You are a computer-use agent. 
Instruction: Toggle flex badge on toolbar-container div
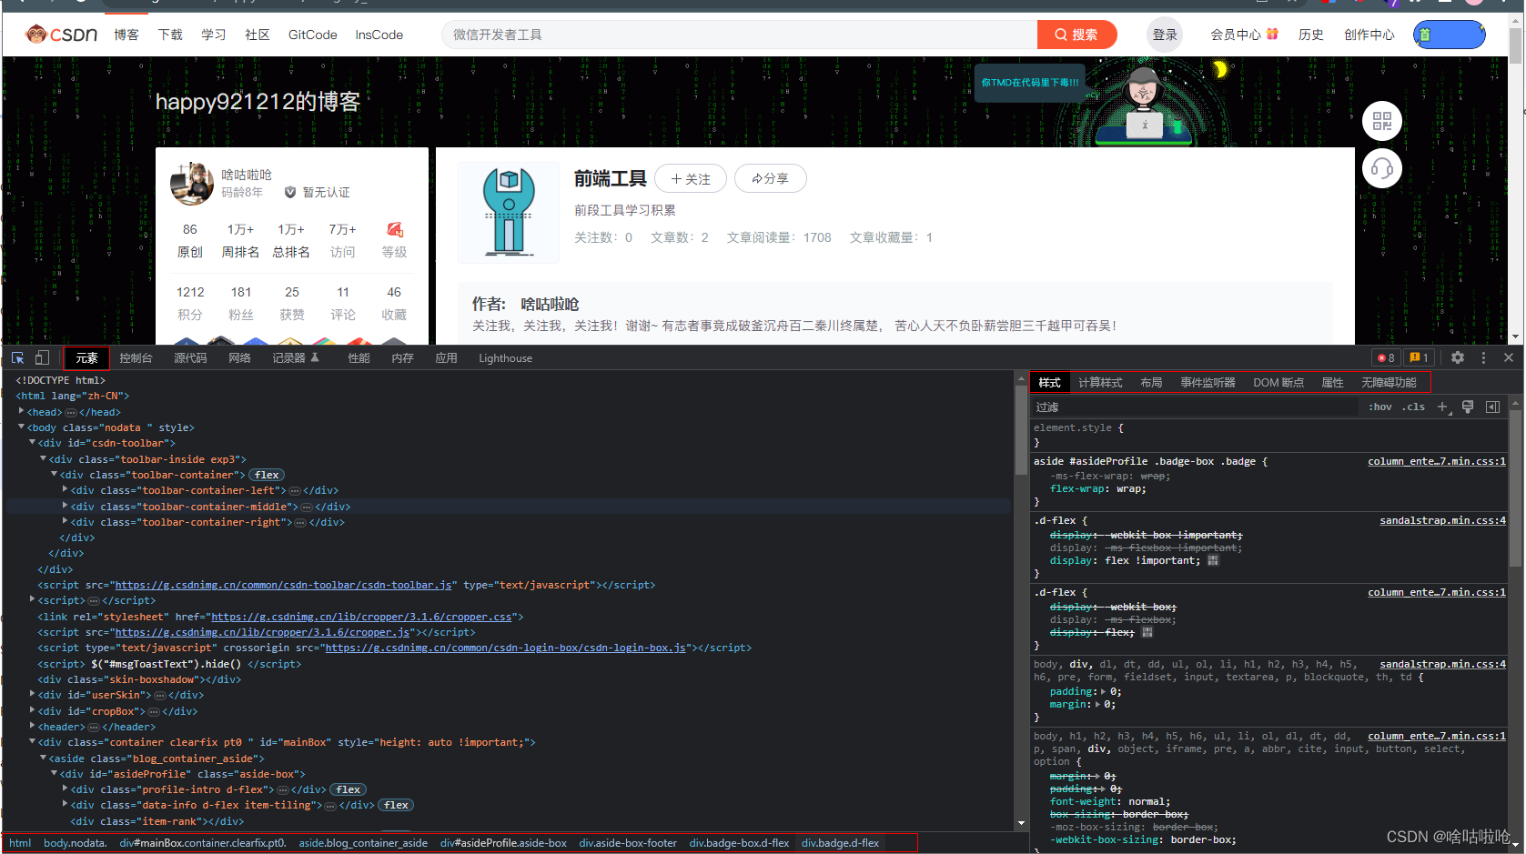click(267, 475)
